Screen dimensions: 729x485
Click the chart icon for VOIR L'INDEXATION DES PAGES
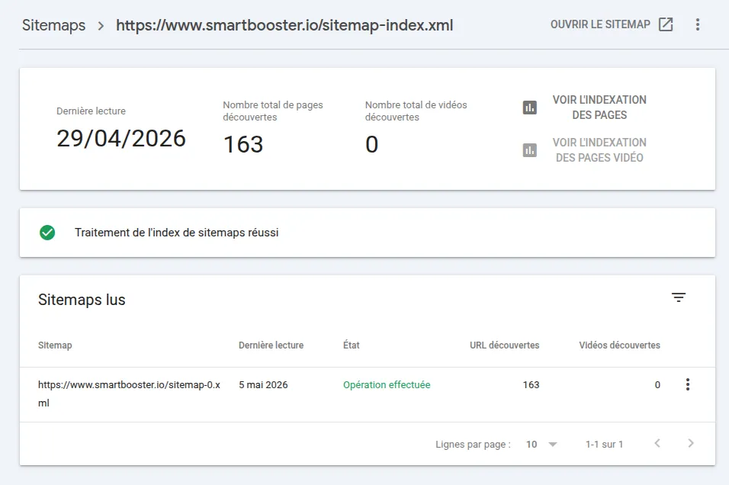(529, 108)
